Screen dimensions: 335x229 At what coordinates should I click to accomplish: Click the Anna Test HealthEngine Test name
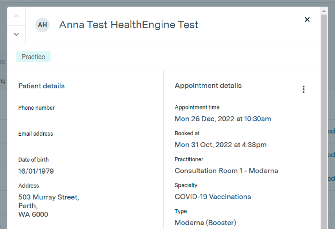(x=129, y=25)
